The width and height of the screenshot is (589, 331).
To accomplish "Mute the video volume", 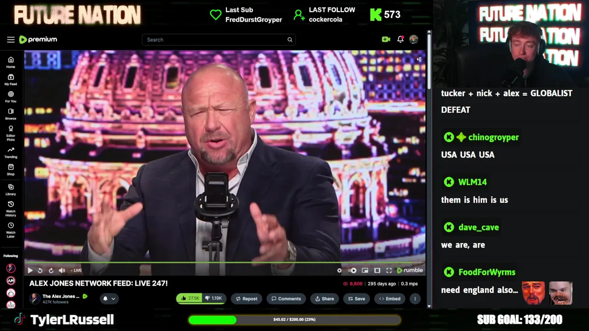I will [x=62, y=270].
